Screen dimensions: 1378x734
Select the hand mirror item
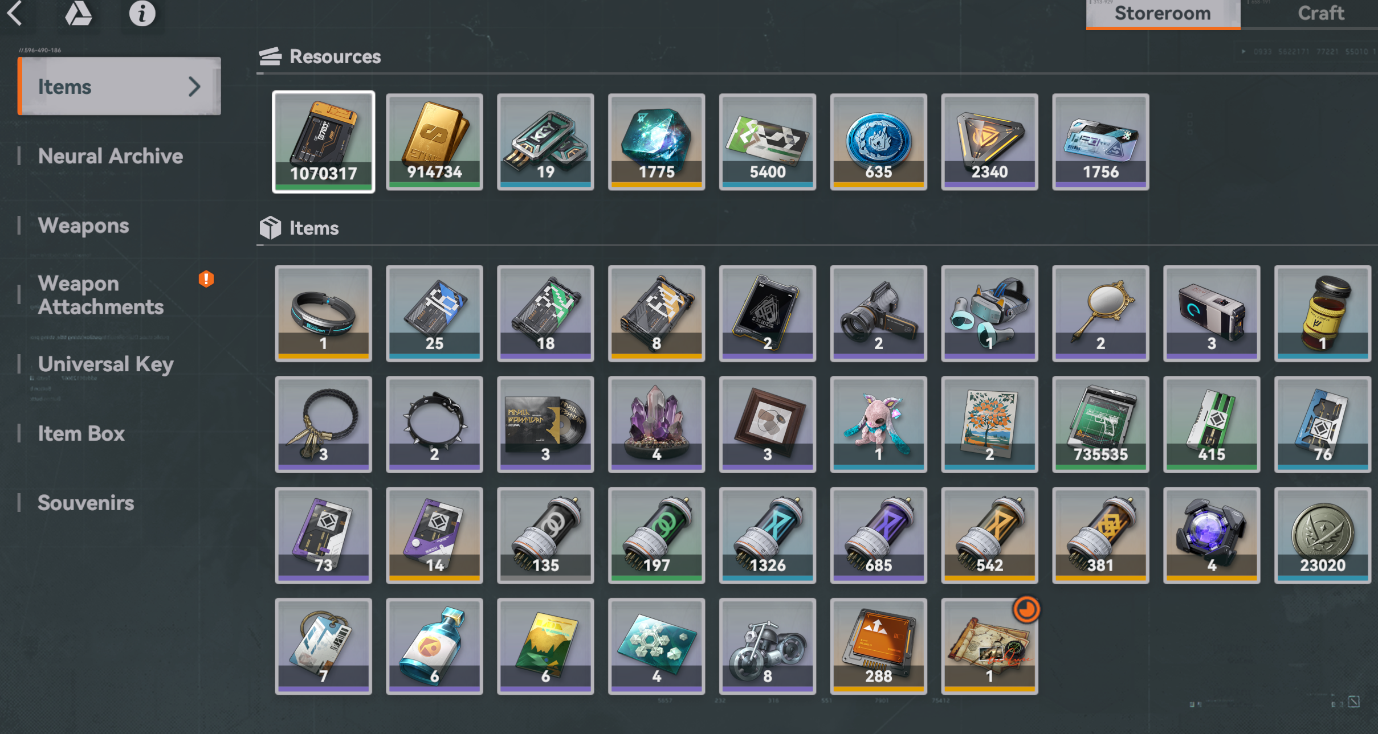[x=1100, y=313]
